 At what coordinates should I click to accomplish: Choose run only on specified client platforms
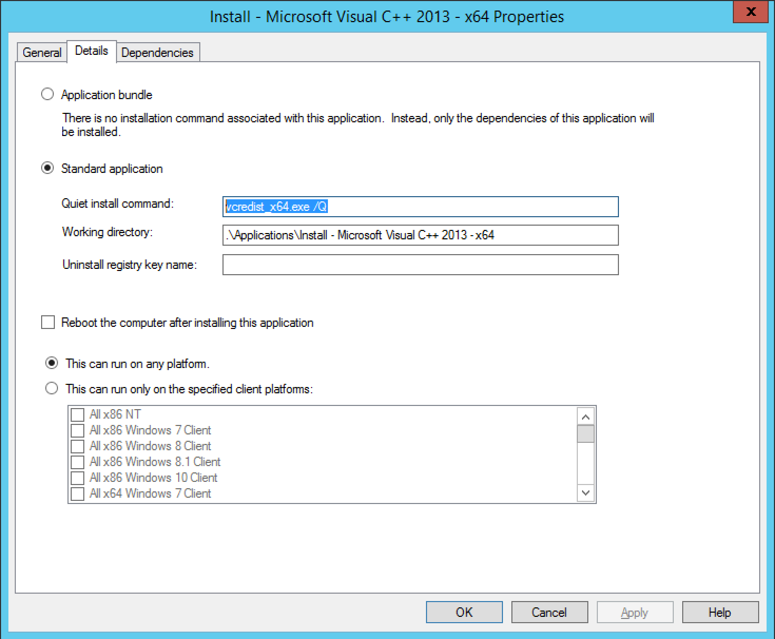point(52,389)
